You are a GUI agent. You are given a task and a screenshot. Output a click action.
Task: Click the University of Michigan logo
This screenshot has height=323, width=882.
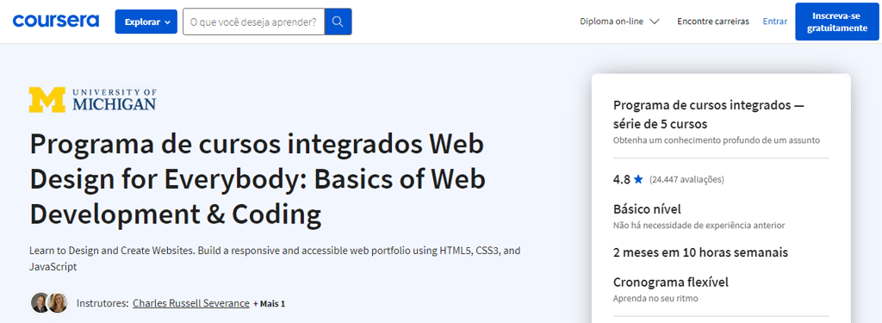pyautogui.click(x=93, y=100)
